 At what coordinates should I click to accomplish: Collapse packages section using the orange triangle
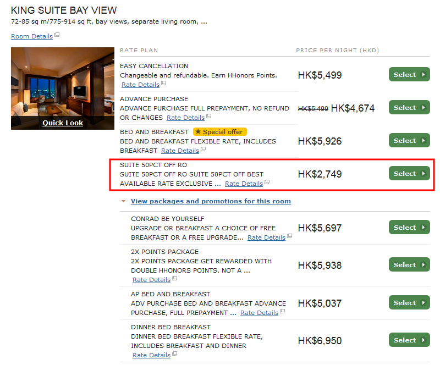point(123,201)
